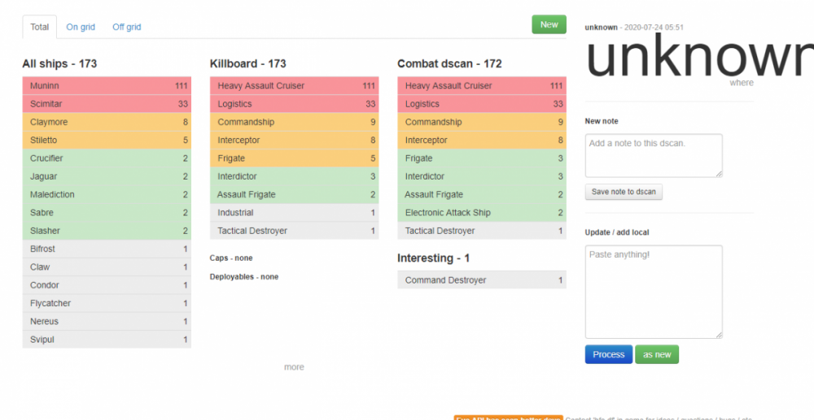This screenshot has height=420, width=814.
Task: Expand the list with the more link
Action: (x=294, y=367)
